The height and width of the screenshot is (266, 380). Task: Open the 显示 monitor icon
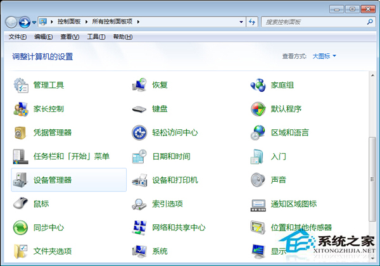[x=258, y=251]
